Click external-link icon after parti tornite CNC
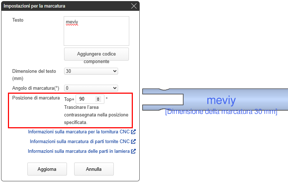The width and height of the screenshot is (288, 182). click(x=133, y=142)
